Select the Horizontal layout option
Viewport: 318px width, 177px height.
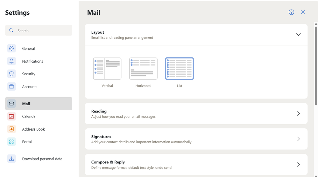point(143,69)
